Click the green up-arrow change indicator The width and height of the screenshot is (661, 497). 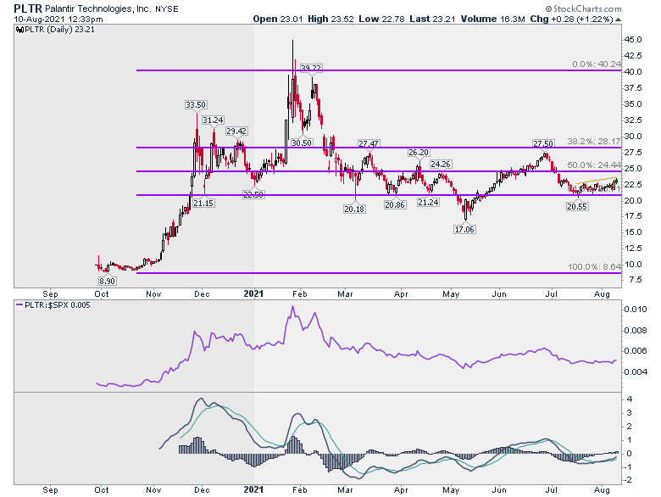[618, 20]
